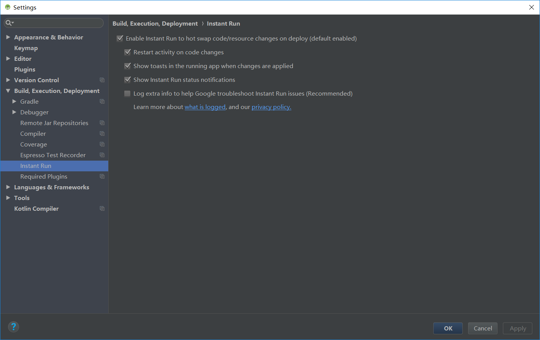Expand the Editor section arrow
The image size is (540, 340).
tap(8, 59)
